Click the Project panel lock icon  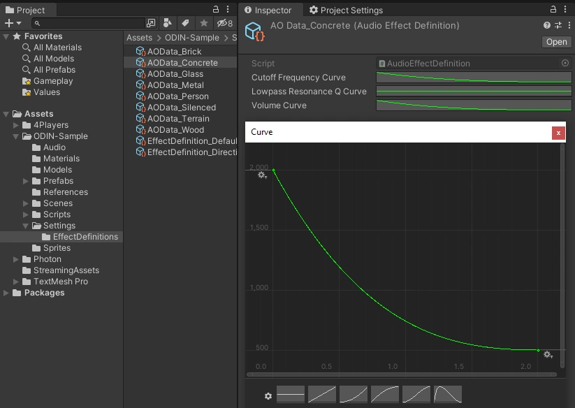(216, 9)
